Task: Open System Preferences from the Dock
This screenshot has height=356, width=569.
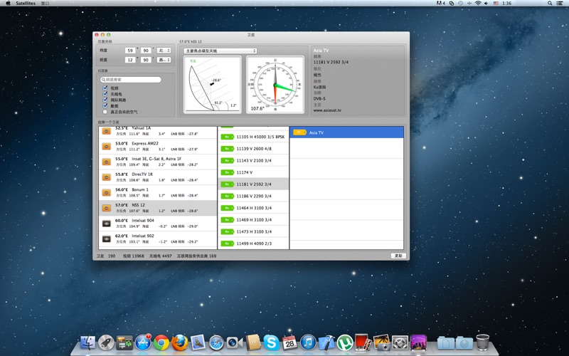Action: [400, 342]
